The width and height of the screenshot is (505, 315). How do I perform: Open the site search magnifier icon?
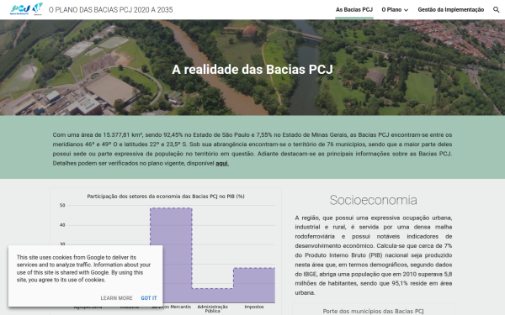[x=496, y=9]
